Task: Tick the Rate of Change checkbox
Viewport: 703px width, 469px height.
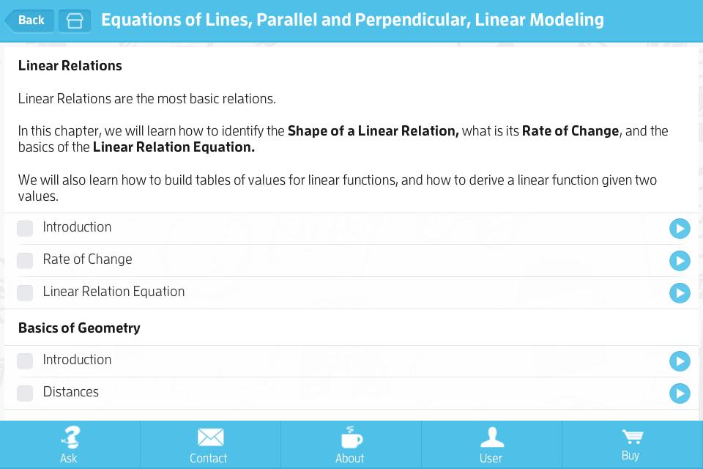Action: pos(25,261)
